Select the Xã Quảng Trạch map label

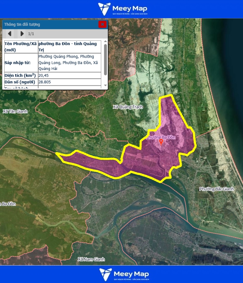(x=128, y=107)
